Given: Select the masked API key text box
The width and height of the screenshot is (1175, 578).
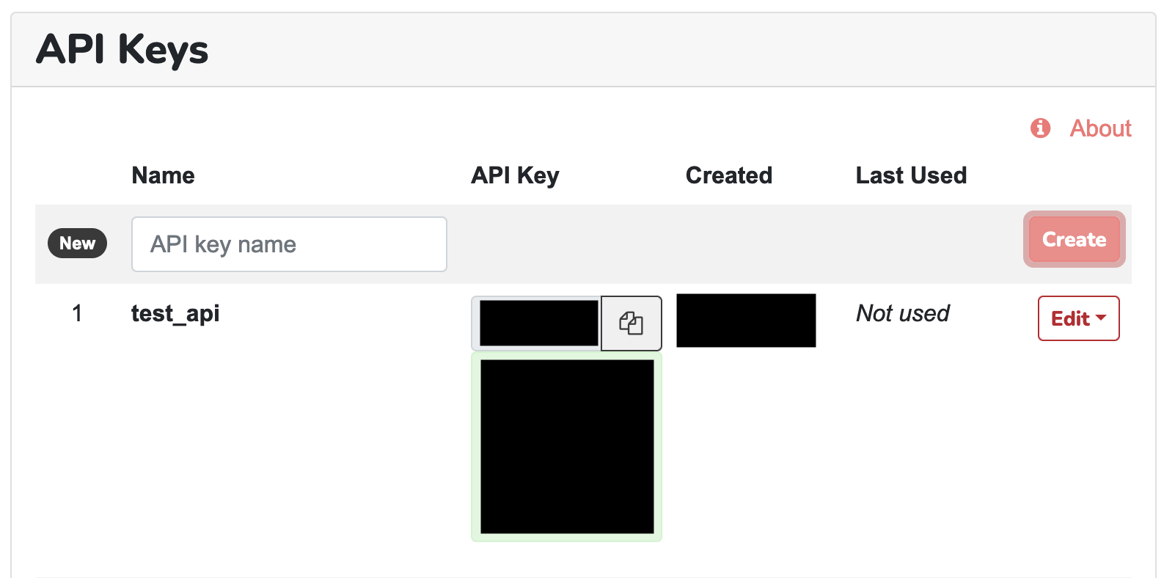Looking at the screenshot, I should click(538, 323).
